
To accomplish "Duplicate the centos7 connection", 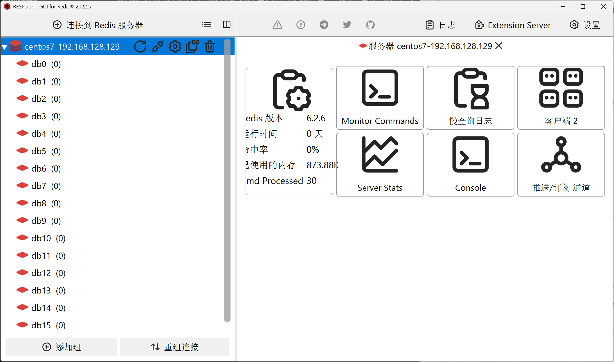I will coord(192,46).
